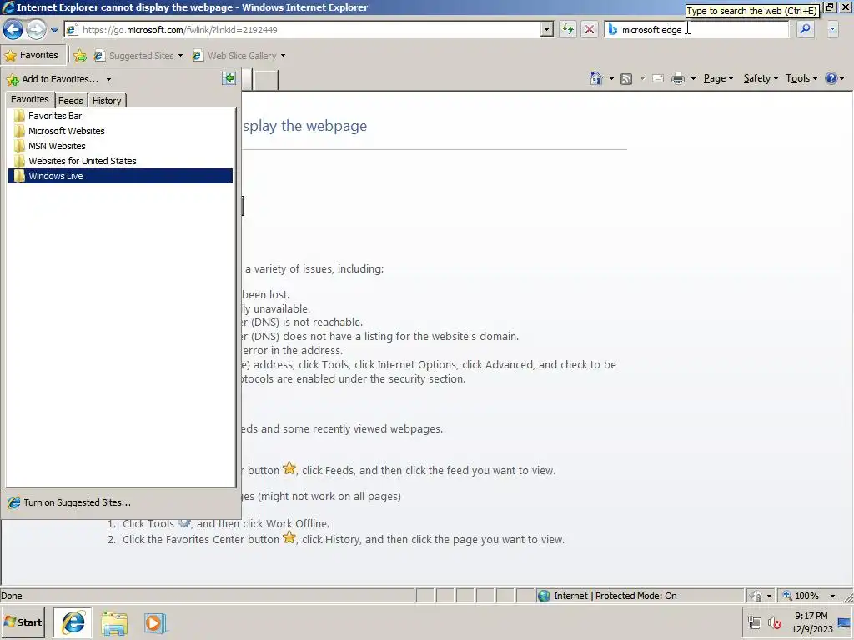Click Add to Favorites Bar star icon
The height and width of the screenshot is (640, 854).
80,56
